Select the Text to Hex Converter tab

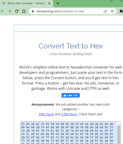(x=27, y=4)
